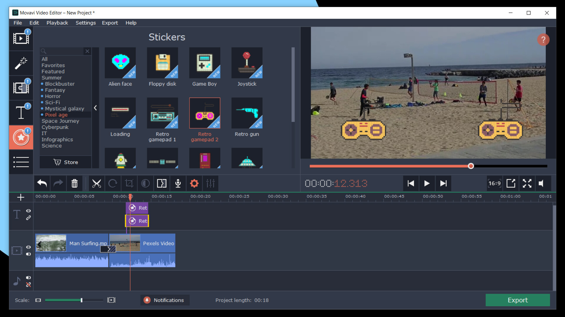Open the Export menu

[x=110, y=23]
